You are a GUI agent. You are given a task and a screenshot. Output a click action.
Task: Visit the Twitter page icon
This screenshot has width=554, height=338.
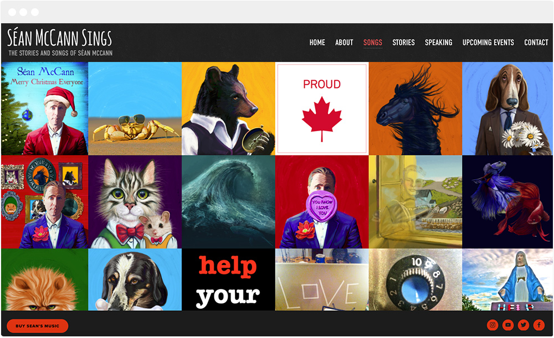524,325
